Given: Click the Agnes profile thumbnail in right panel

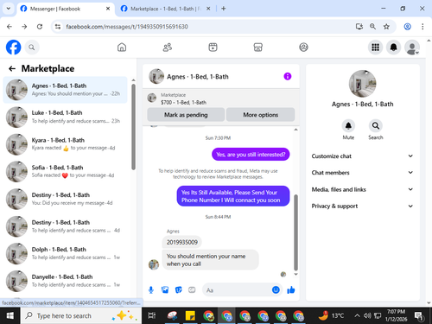Looking at the screenshot, I should (x=362, y=84).
